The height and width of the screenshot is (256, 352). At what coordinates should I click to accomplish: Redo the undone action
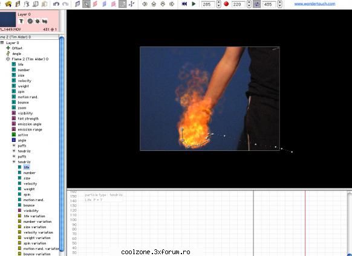tap(65, 4)
